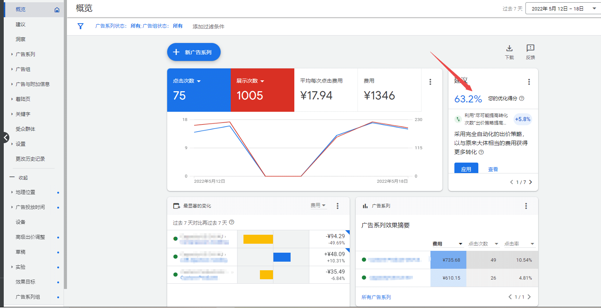Open 广告系列组 in the sidebar

pyautogui.click(x=28, y=297)
